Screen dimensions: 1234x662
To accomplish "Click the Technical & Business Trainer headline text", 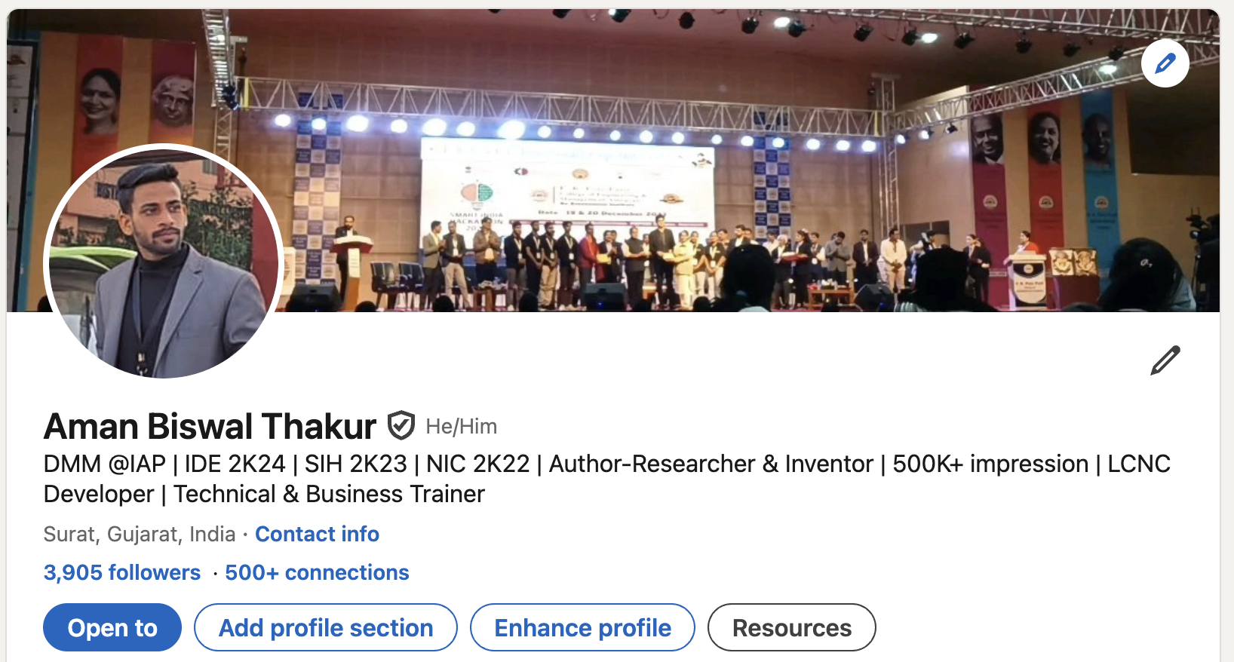I will (330, 494).
